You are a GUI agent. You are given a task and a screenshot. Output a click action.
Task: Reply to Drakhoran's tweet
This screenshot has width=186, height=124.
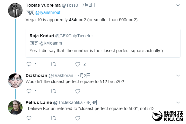[29, 91]
